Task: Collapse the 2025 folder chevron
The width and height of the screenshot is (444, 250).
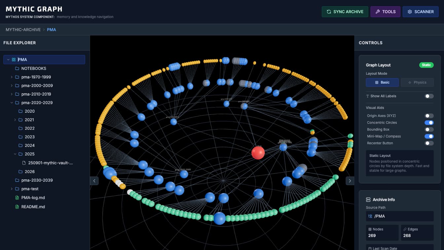Action: pyautogui.click(x=15, y=154)
